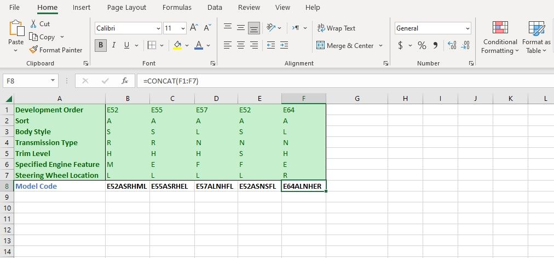
Task: Switch to the Formulas ribbon tab
Action: coord(177,8)
